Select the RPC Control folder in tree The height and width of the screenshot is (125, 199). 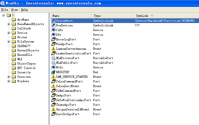tap(26, 68)
